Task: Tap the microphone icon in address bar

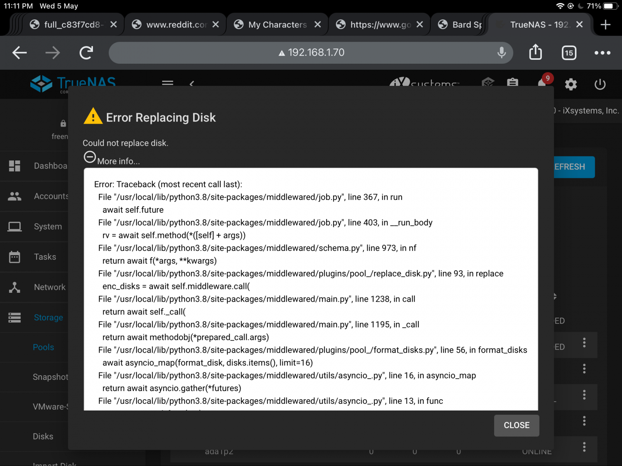Action: coord(501,52)
